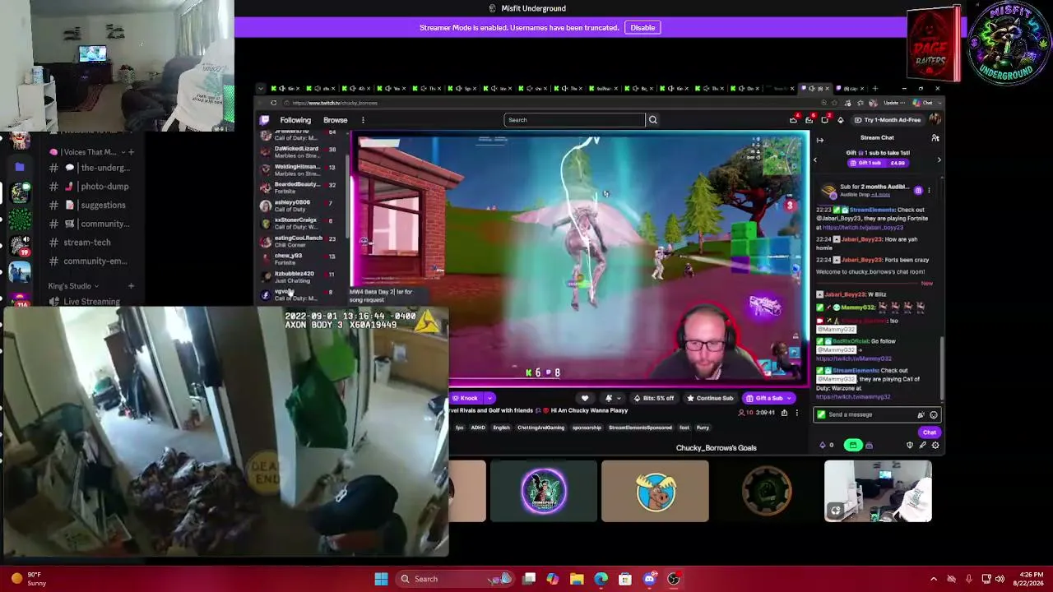Open the Twitch home logo
1053x592 pixels.
[265, 120]
